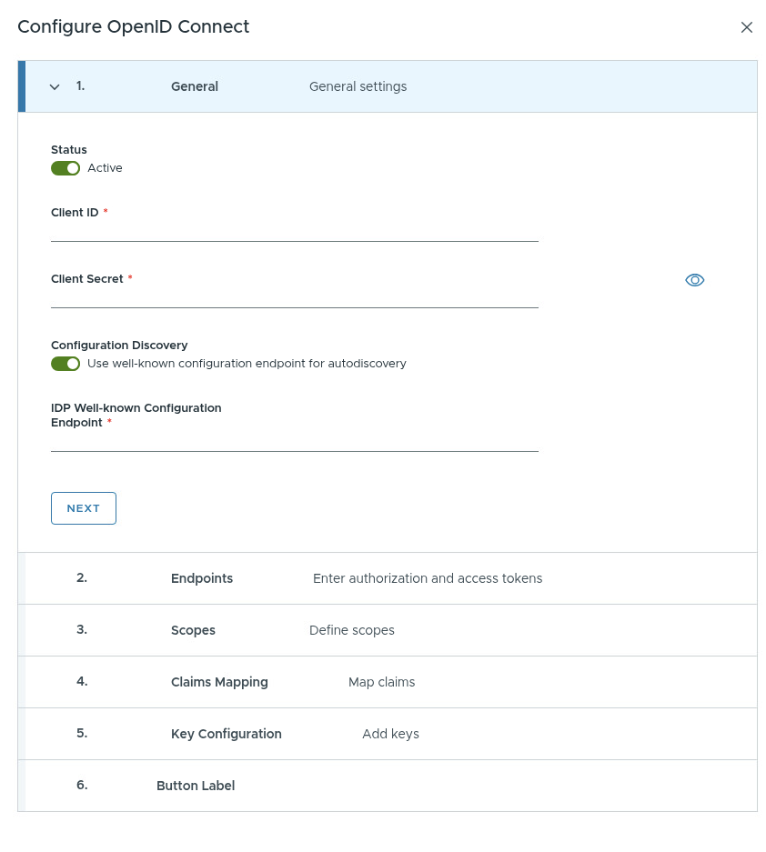Image resolution: width=766 pixels, height=852 pixels.
Task: Collapse the General section chevron
Action: click(x=55, y=87)
